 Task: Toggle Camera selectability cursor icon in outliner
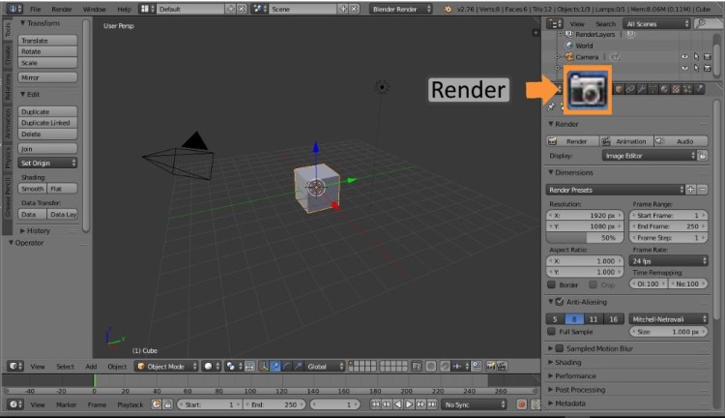click(x=696, y=57)
